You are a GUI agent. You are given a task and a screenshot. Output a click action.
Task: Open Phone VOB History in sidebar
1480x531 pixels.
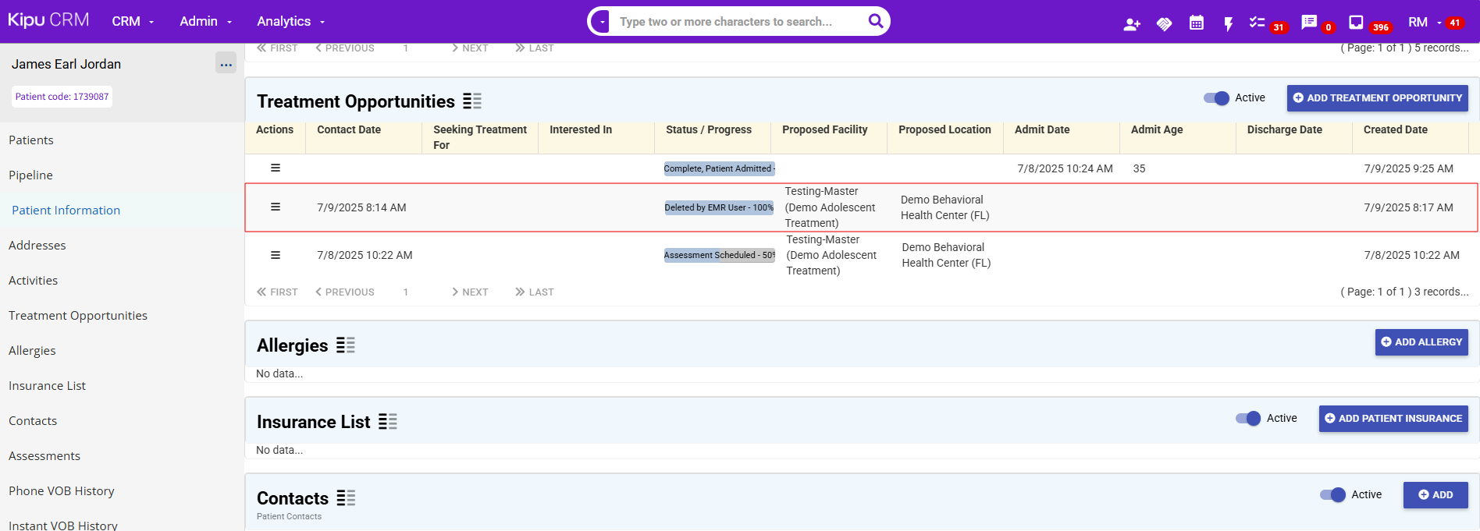point(62,491)
